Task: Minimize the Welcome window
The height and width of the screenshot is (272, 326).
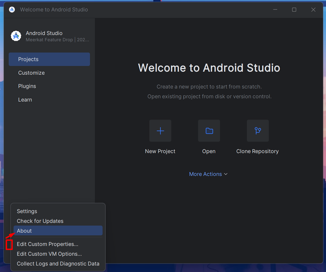Action: pyautogui.click(x=275, y=10)
